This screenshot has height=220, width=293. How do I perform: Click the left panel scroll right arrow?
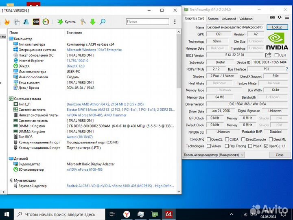coord(4,192)
